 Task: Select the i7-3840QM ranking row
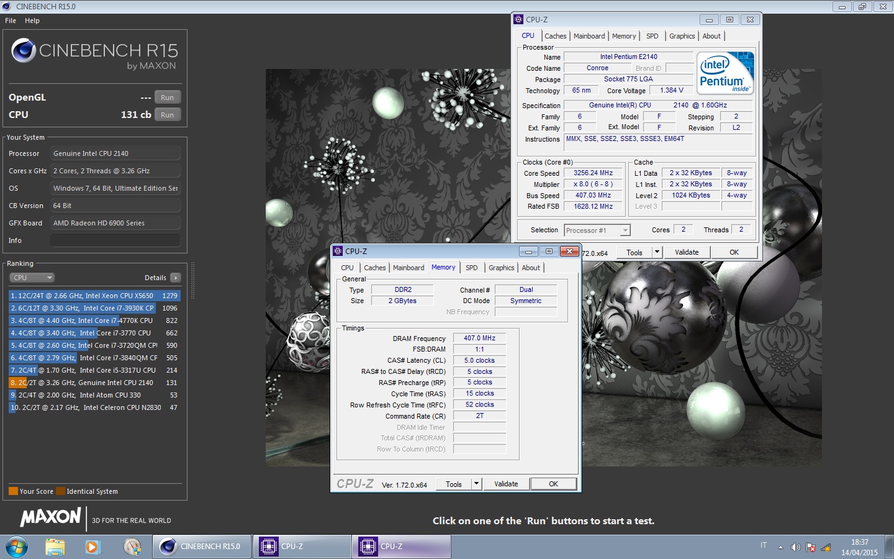(x=94, y=358)
